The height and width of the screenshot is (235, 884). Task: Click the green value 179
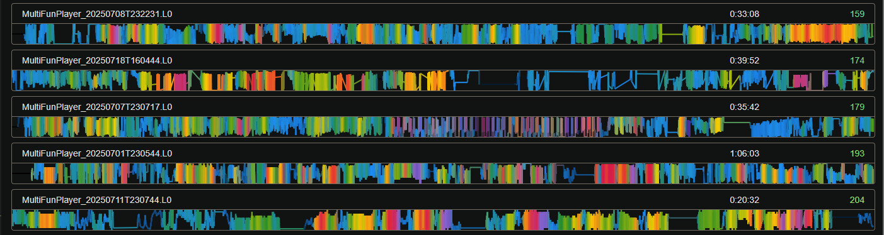tap(857, 107)
